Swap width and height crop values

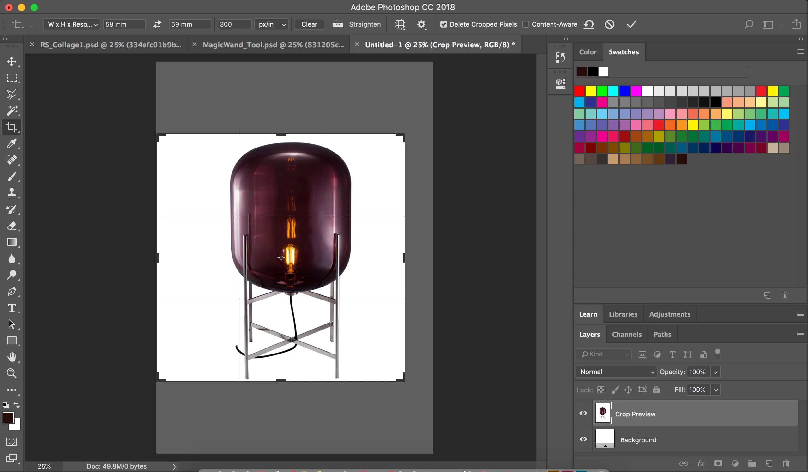point(157,24)
